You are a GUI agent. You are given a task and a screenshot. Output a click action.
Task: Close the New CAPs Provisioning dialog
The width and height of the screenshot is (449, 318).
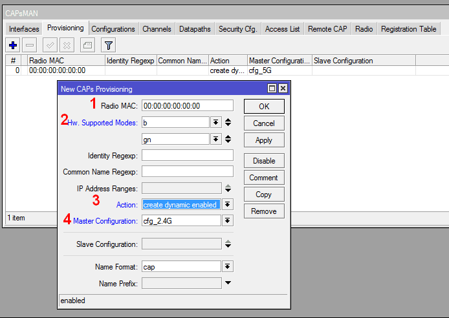(283, 88)
